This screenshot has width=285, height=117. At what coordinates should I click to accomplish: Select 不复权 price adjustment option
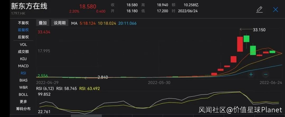tap(23, 23)
